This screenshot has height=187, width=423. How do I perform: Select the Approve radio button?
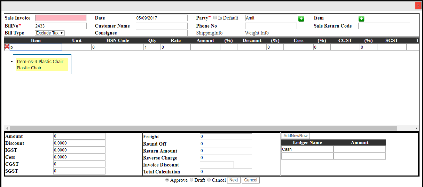[x=167, y=180]
